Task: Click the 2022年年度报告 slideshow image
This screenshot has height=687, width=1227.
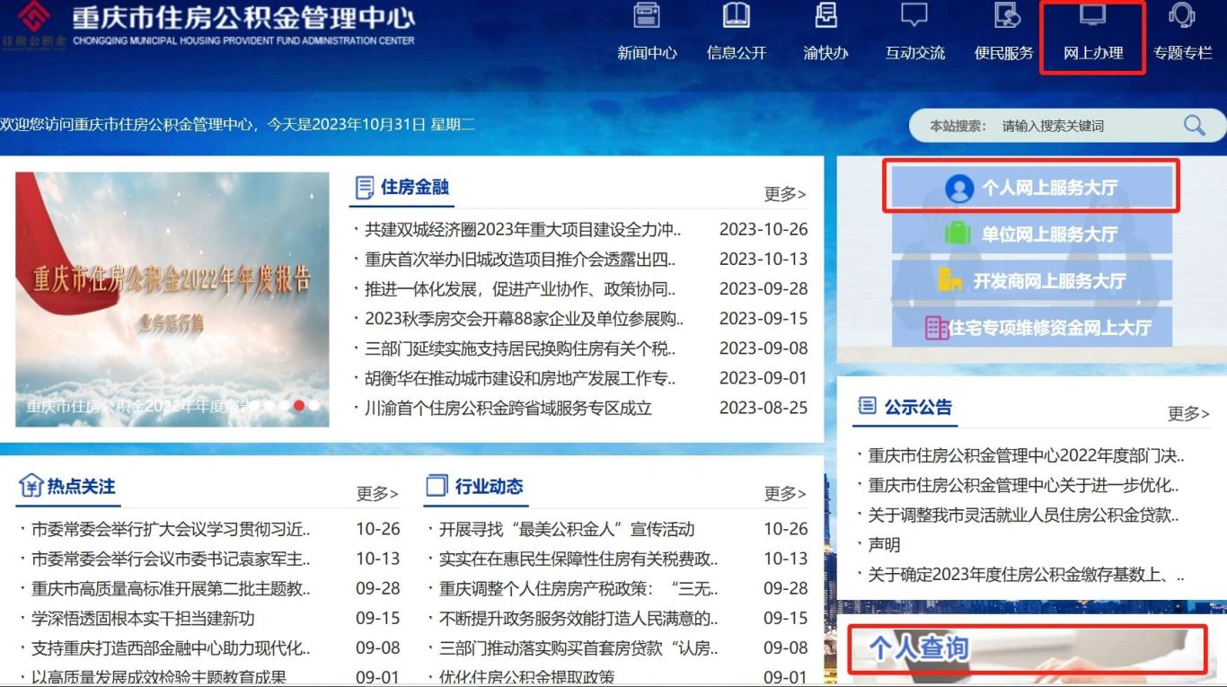Action: coord(172,300)
